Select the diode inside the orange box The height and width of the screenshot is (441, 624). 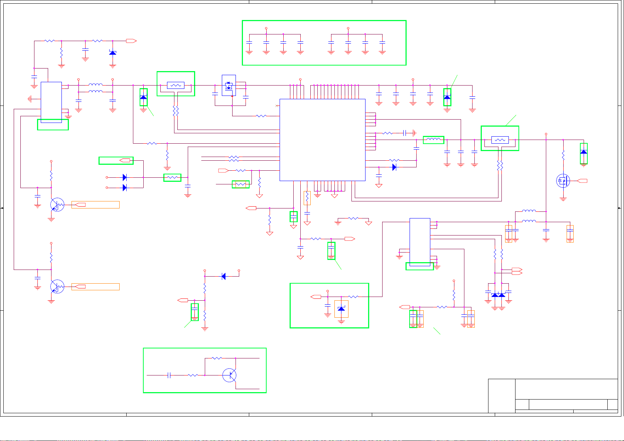coord(341,309)
